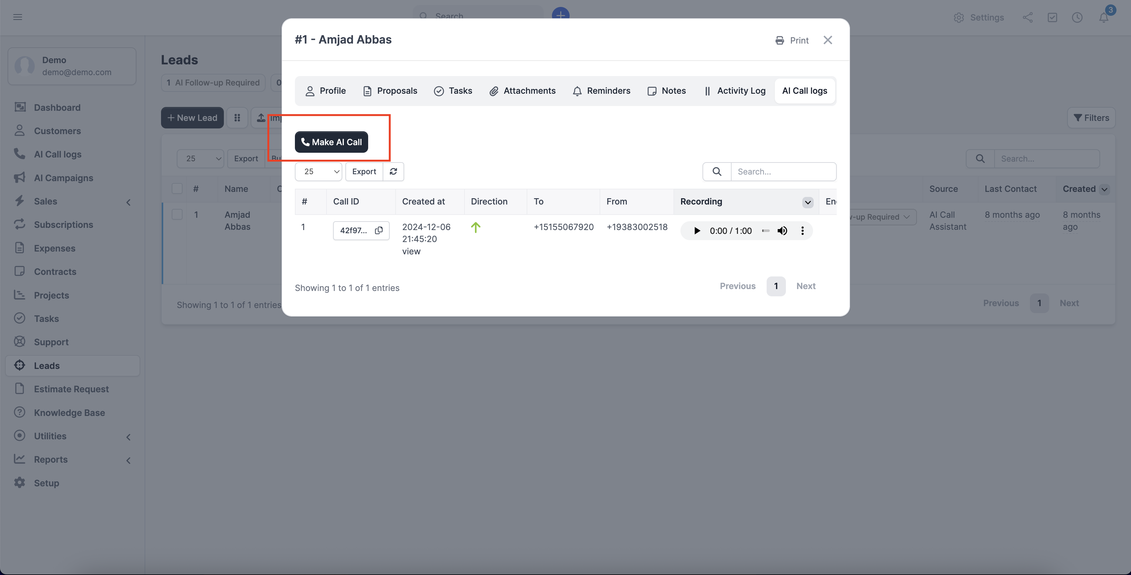The width and height of the screenshot is (1131, 575).
Task: Tick the Amjad Abbas row checkbox
Action: (x=177, y=215)
